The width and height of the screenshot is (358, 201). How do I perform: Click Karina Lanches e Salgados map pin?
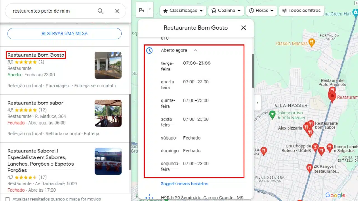330,147
